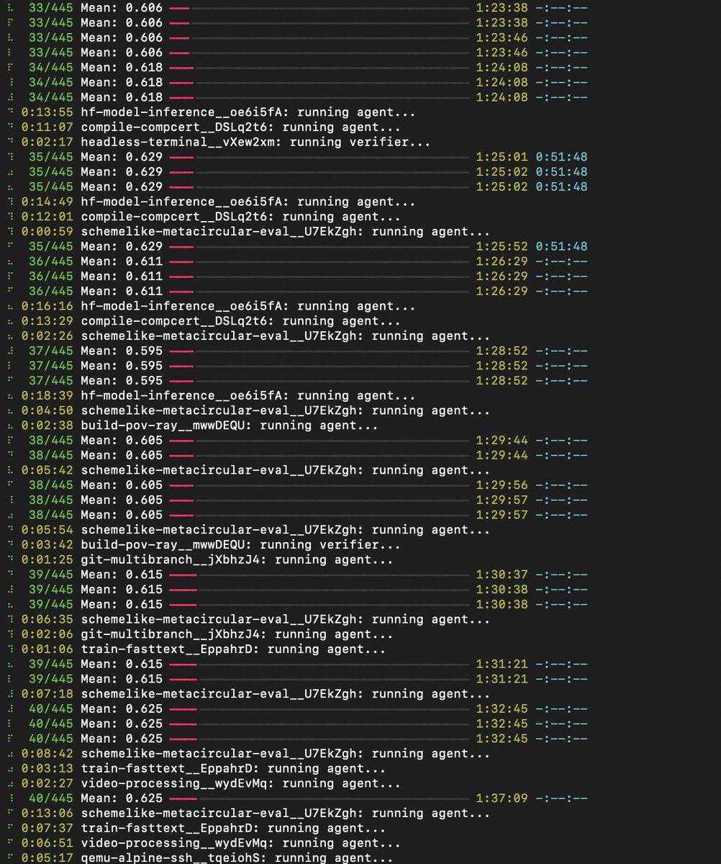The height and width of the screenshot is (864, 721).
Task: Click the qemu-alpine-ssh__tqeiohS running agent line
Action: 200,858
